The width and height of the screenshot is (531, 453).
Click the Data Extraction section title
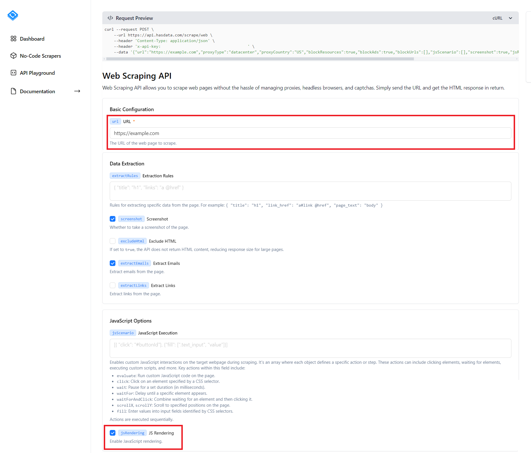point(127,164)
